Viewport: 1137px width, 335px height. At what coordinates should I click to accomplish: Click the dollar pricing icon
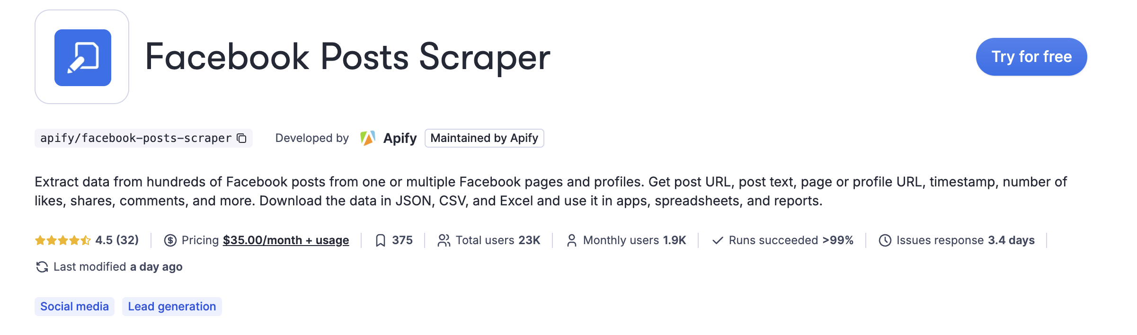170,240
